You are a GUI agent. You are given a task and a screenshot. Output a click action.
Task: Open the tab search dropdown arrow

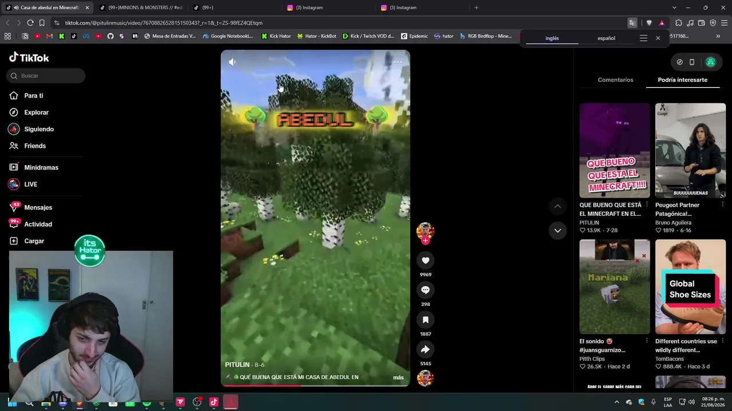coord(674,7)
